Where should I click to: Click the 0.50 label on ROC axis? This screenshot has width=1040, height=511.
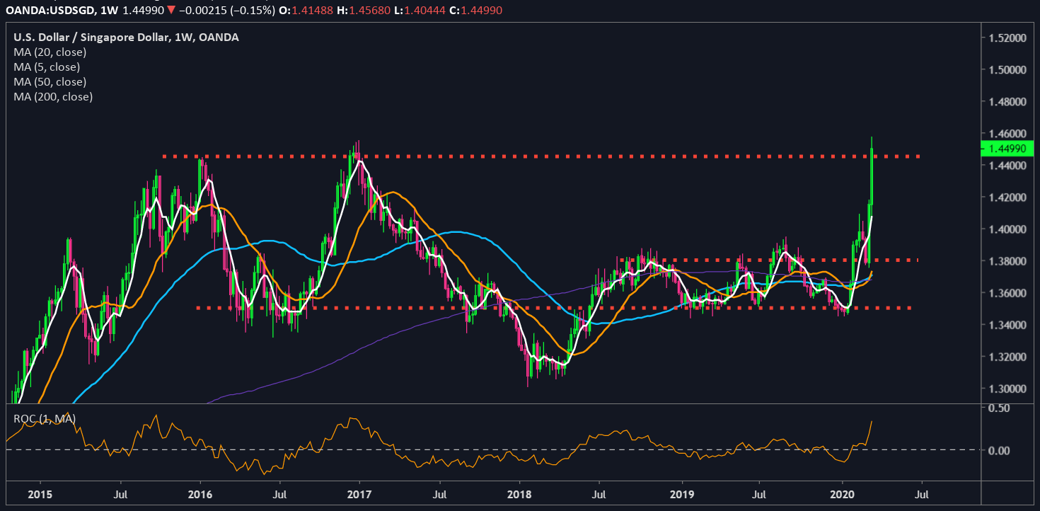point(999,408)
